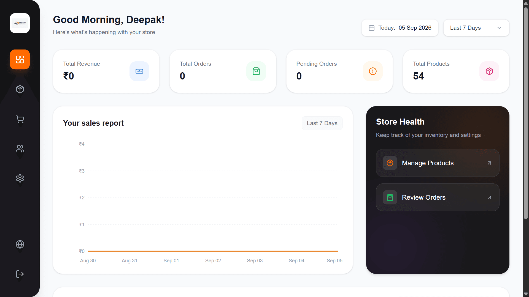Click the Deep store logo
The width and height of the screenshot is (529, 297).
click(20, 23)
